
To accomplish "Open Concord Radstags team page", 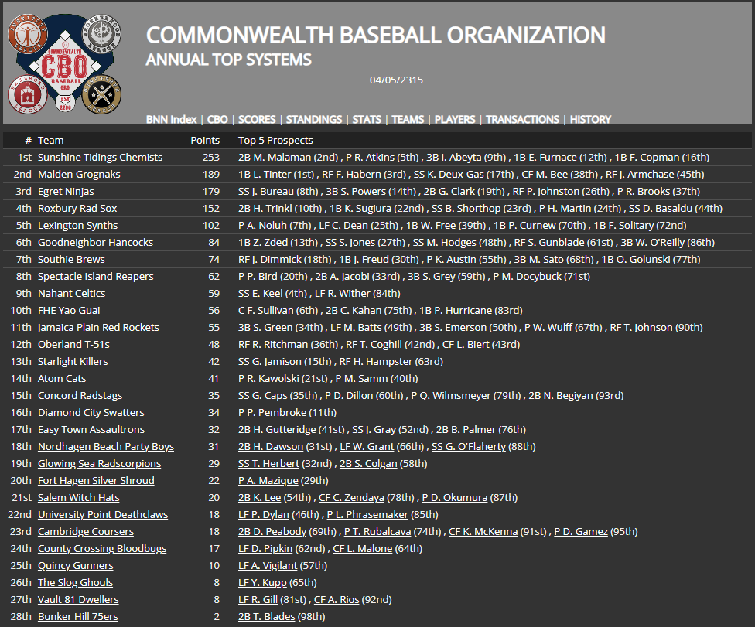I will coord(80,395).
